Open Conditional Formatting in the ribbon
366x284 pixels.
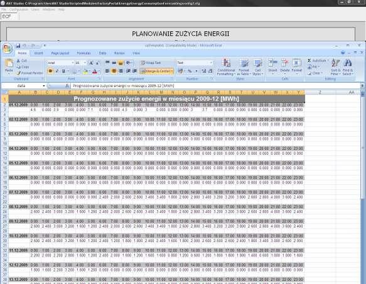click(x=226, y=67)
